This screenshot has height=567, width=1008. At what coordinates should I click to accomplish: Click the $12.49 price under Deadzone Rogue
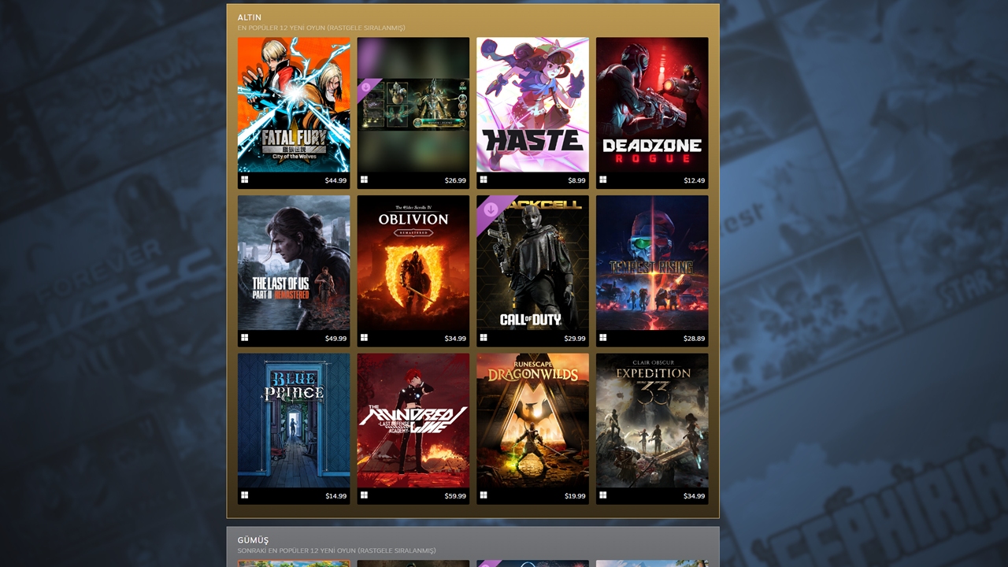click(694, 181)
